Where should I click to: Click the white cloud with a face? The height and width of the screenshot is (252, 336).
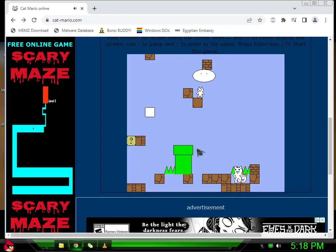[204, 76]
